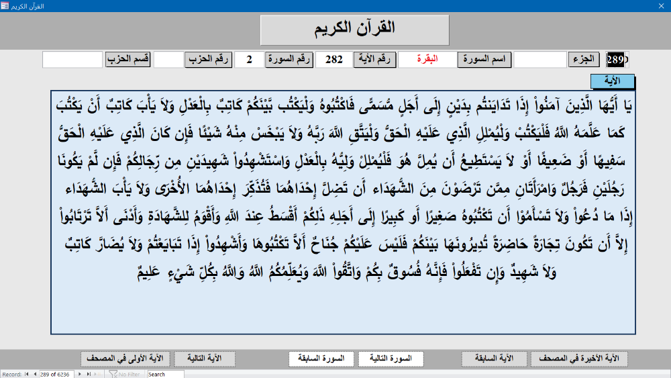
Task: Click the surah name field showing البقرة
Action: click(427, 60)
